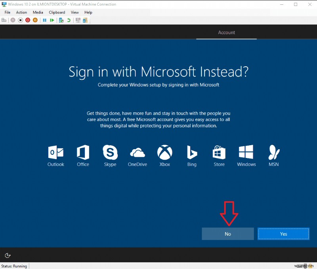Open the Media menu
This screenshot has height=269, width=317.
pyautogui.click(x=38, y=12)
